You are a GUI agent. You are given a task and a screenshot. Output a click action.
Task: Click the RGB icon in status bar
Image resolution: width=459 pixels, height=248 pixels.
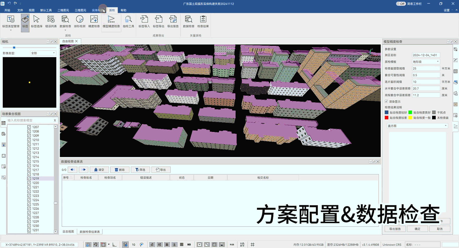[232, 245]
